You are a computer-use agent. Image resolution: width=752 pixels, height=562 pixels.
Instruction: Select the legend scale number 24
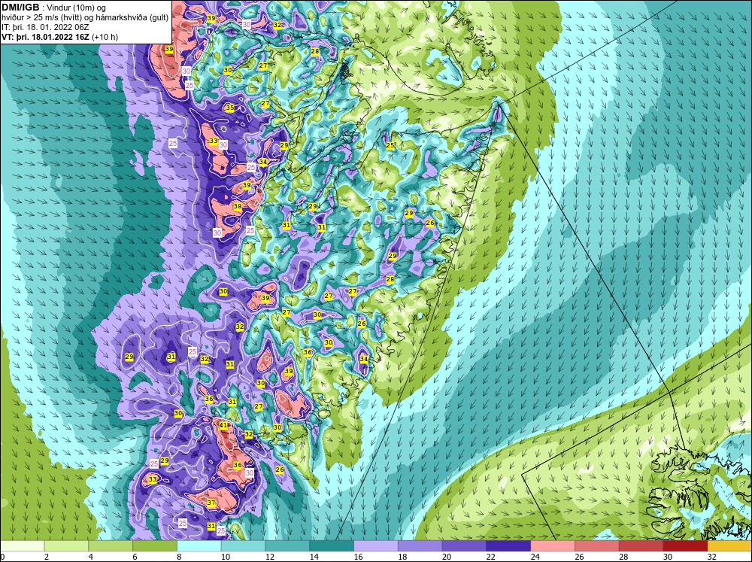535,557
